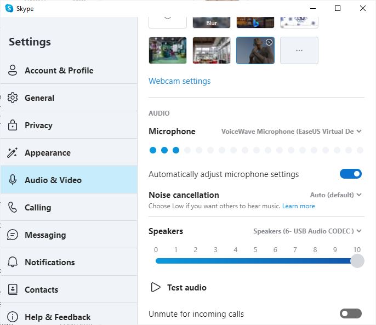Remove the custom statue background via X
The image size is (376, 325).
point(269,42)
